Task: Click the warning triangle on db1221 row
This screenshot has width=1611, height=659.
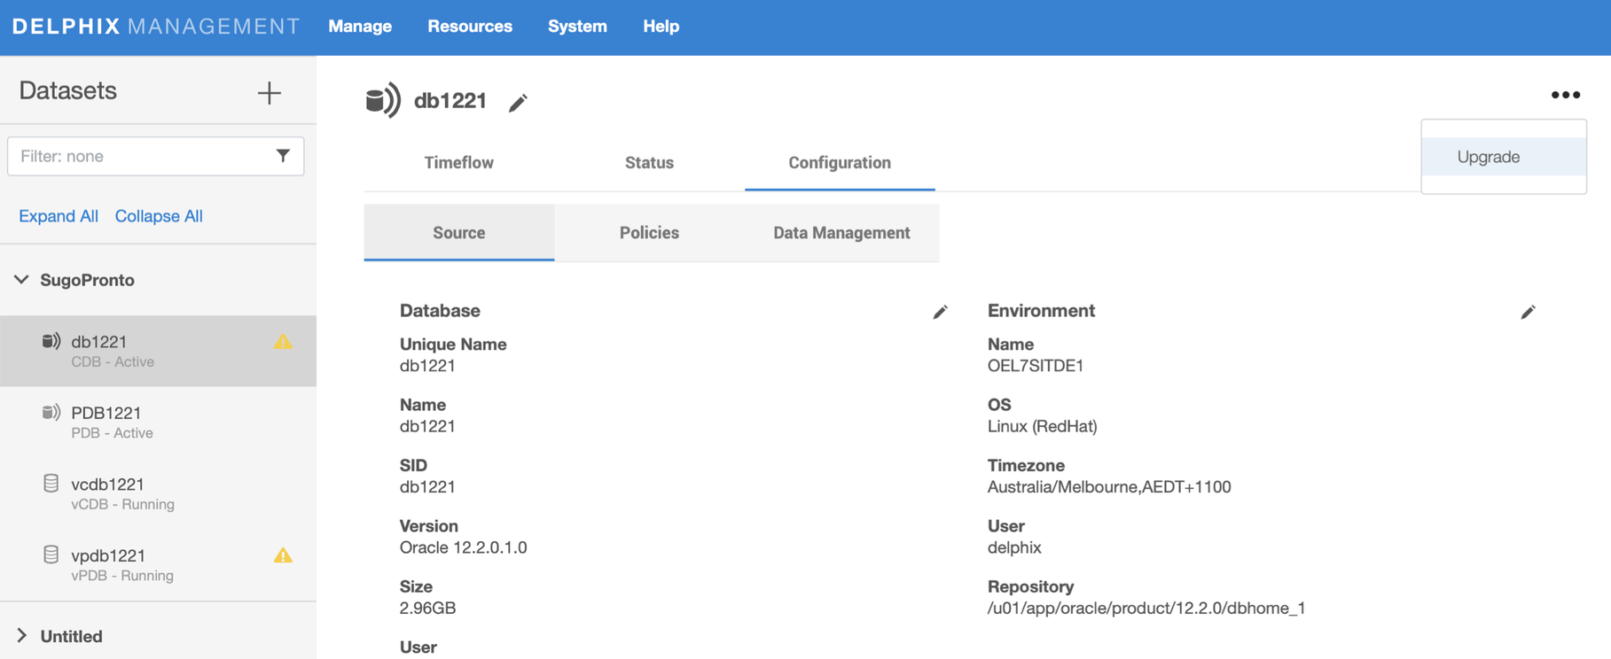Action: (283, 341)
